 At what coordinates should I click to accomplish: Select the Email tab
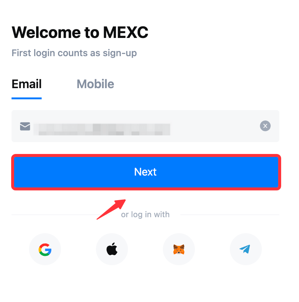pyautogui.click(x=26, y=84)
